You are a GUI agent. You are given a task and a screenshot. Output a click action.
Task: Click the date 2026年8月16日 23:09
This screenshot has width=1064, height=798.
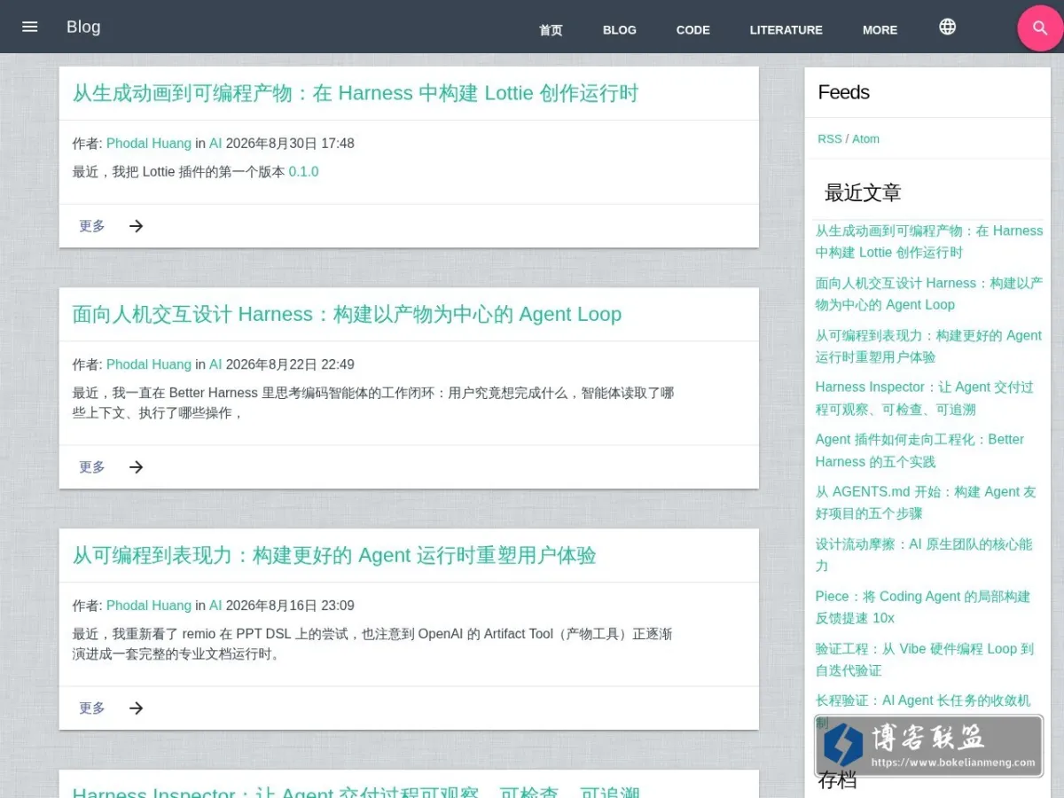290,606
